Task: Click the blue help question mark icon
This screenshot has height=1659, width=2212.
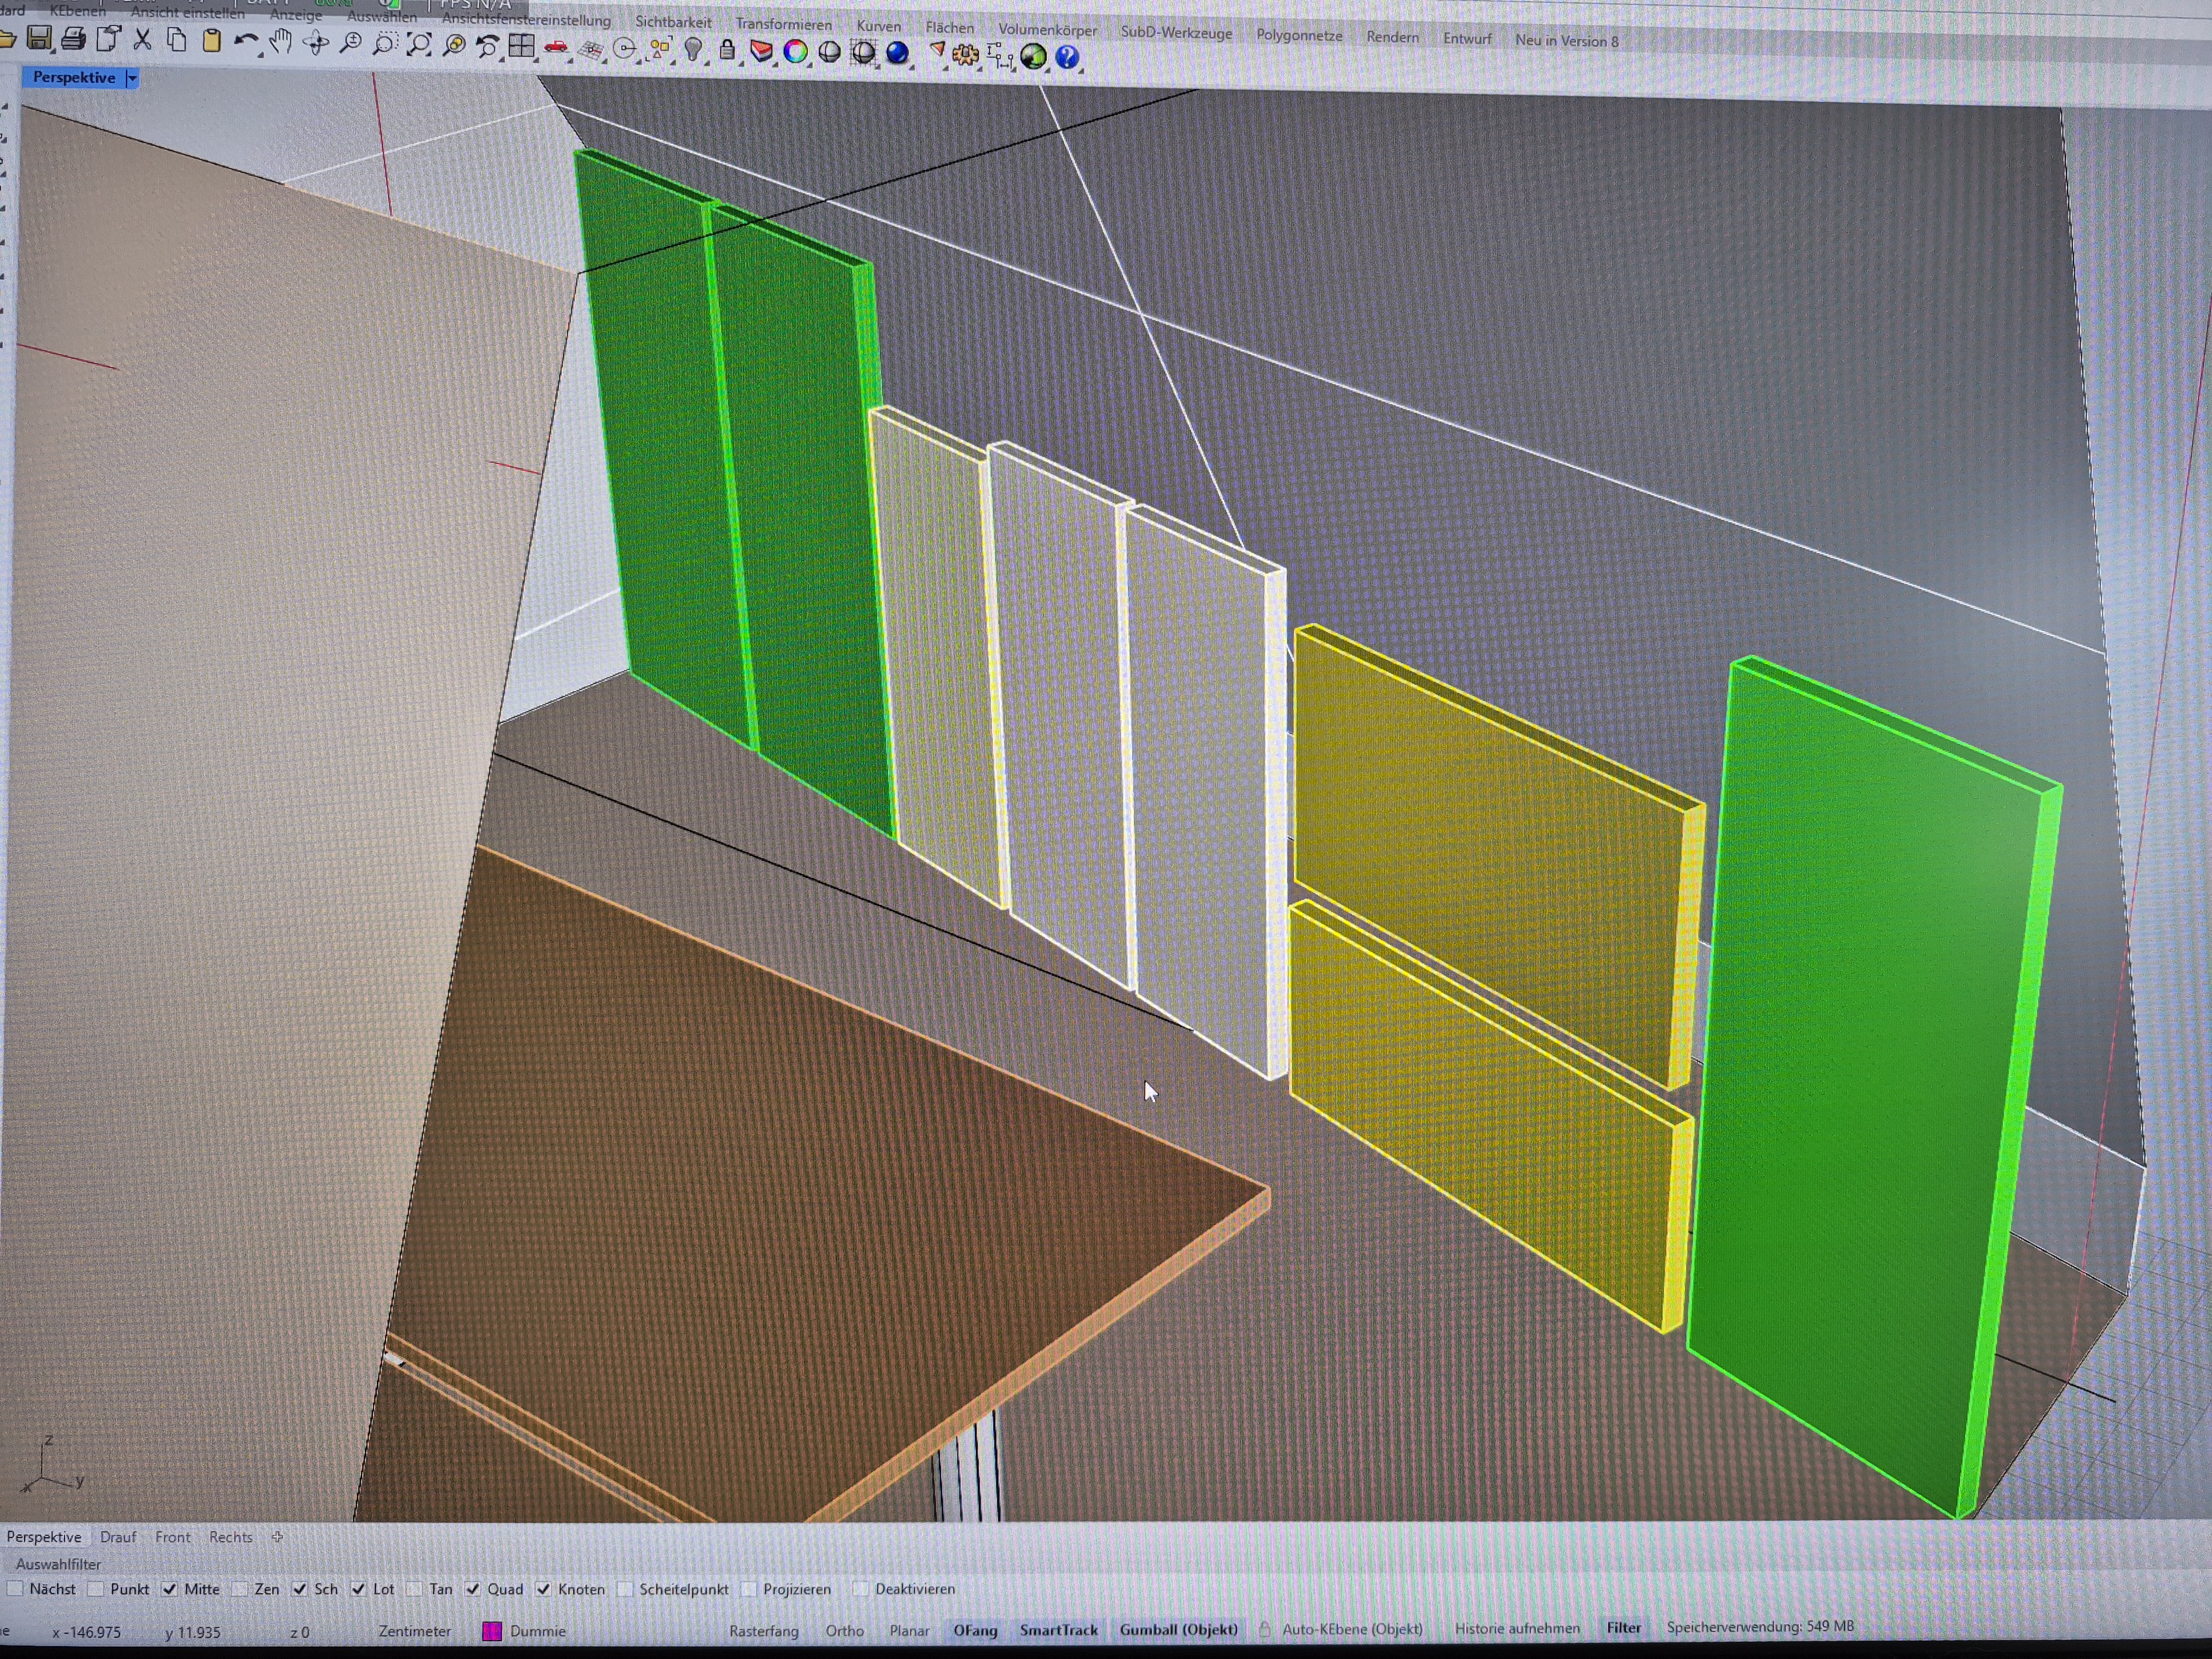Action: (x=1067, y=57)
